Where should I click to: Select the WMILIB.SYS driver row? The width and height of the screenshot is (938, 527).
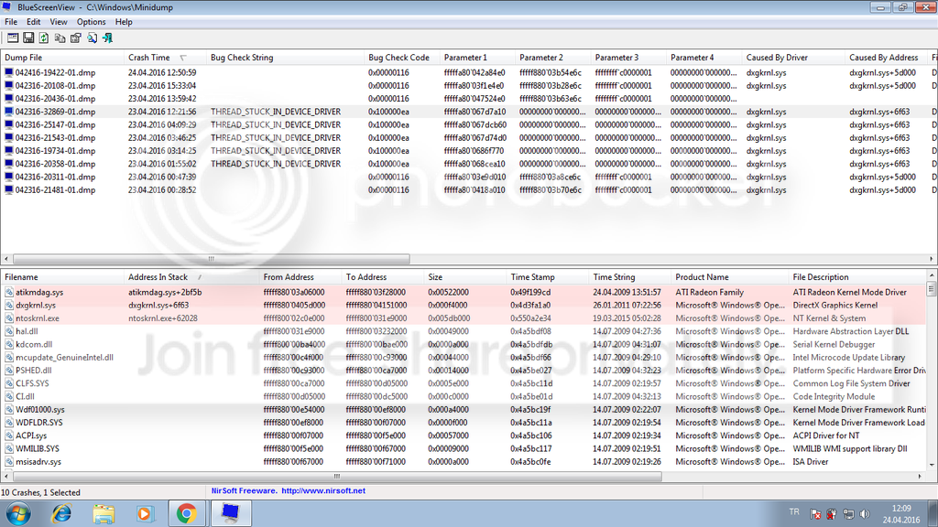(x=464, y=448)
